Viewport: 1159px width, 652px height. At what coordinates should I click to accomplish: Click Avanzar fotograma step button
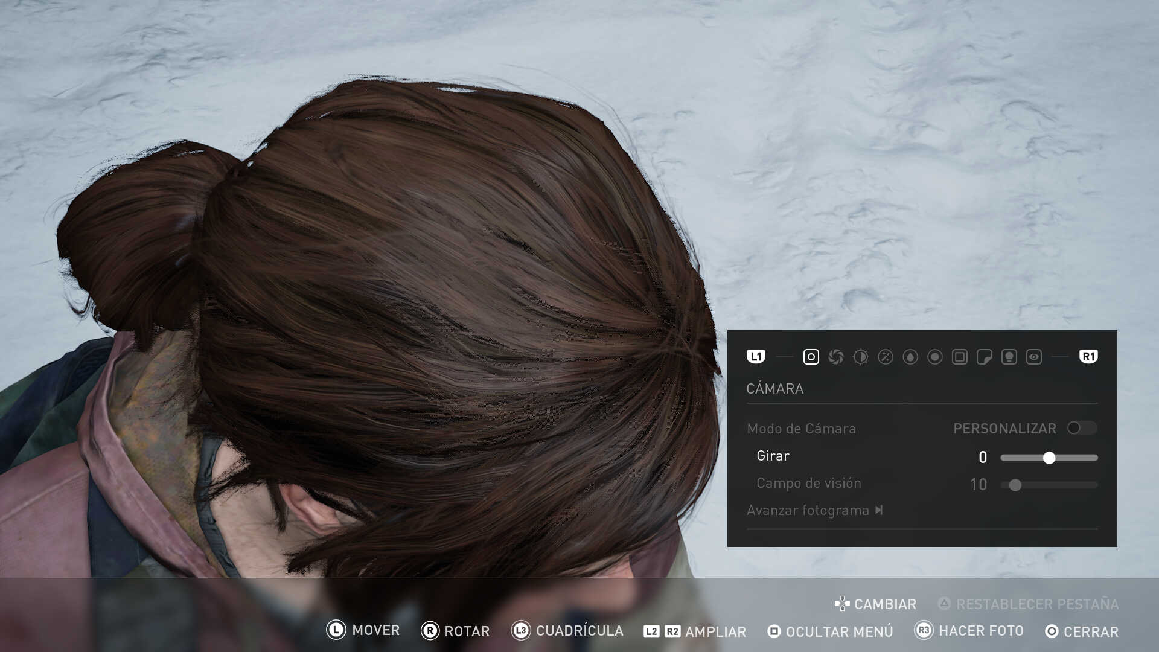(x=814, y=511)
